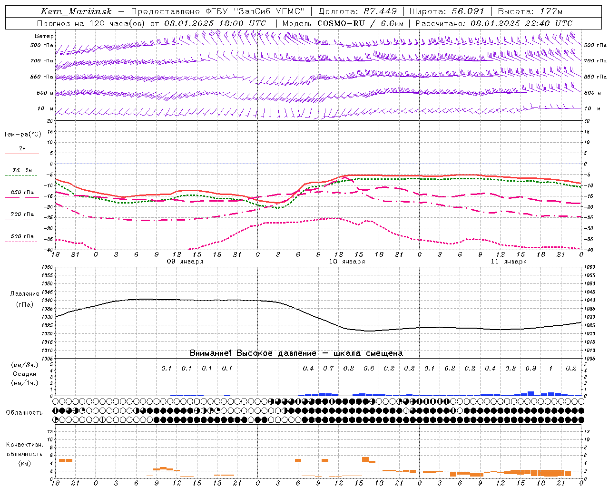
Task: Select the Облачность cloud cover label
Action: 24,413
